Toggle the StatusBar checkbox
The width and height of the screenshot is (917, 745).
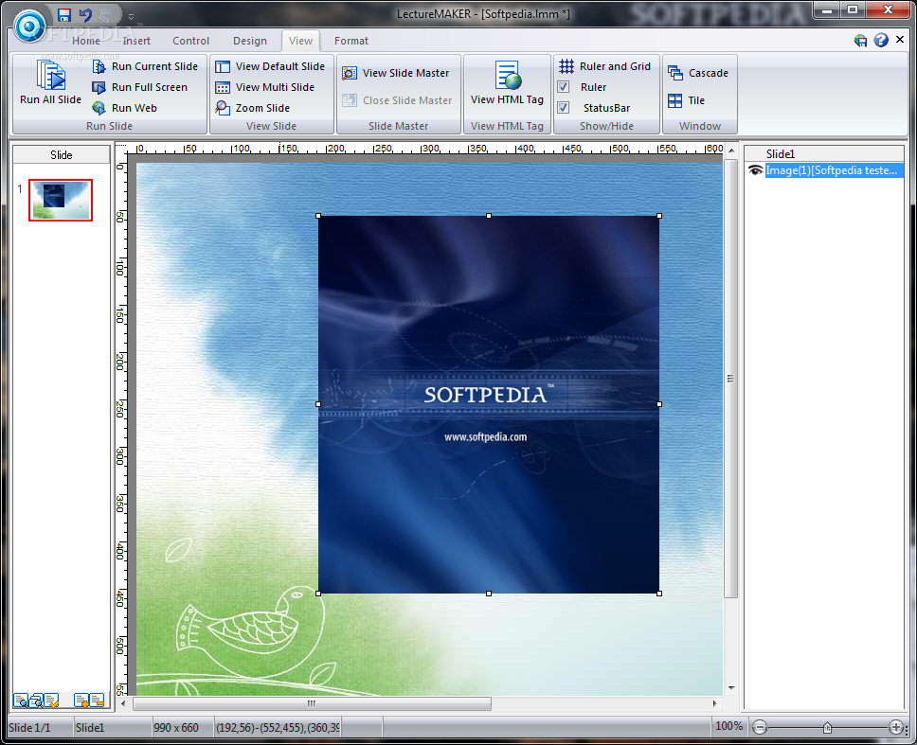564,108
